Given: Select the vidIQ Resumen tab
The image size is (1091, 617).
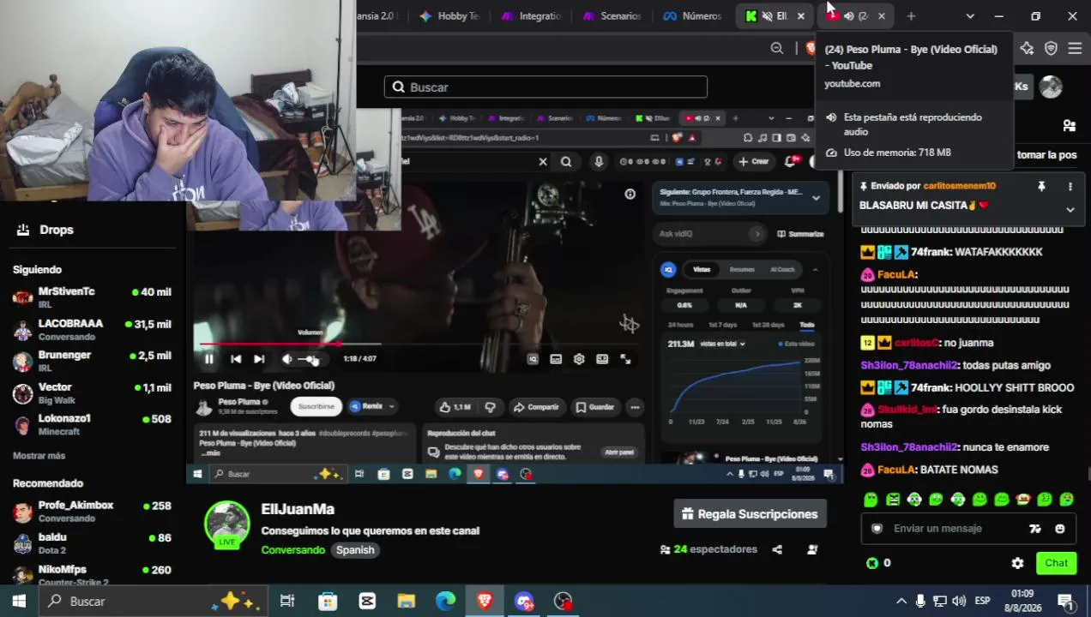Looking at the screenshot, I should coord(742,269).
